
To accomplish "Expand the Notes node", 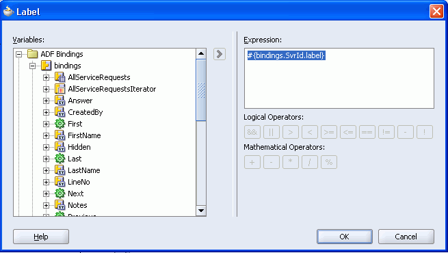I will 46,205.
